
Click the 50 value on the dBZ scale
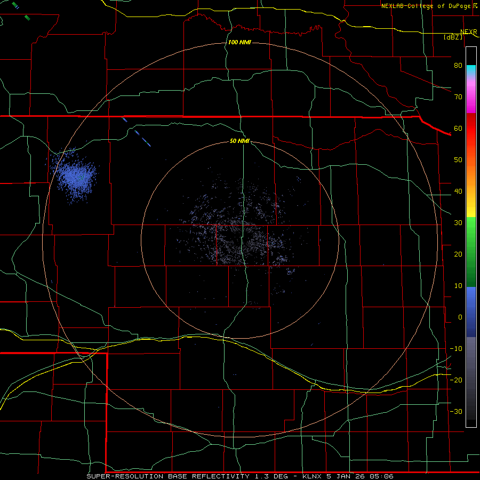click(458, 160)
